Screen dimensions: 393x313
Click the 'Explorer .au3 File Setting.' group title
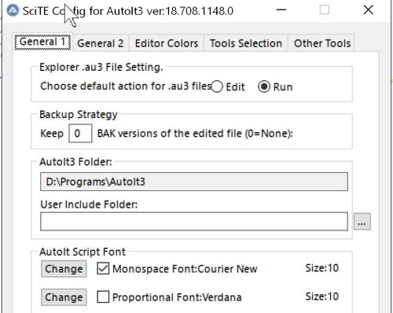click(x=101, y=67)
